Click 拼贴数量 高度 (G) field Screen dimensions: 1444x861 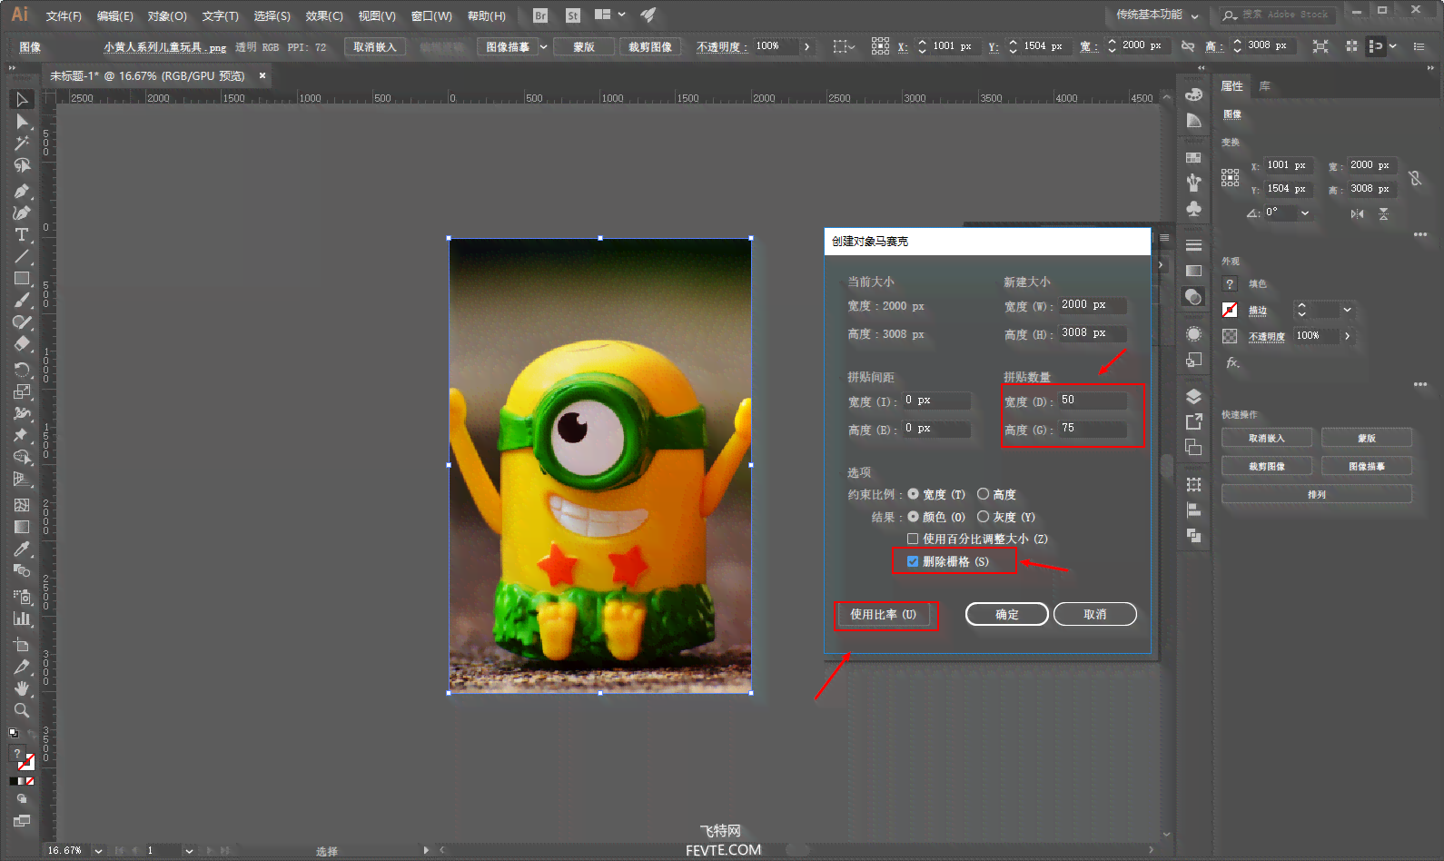pyautogui.click(x=1093, y=429)
